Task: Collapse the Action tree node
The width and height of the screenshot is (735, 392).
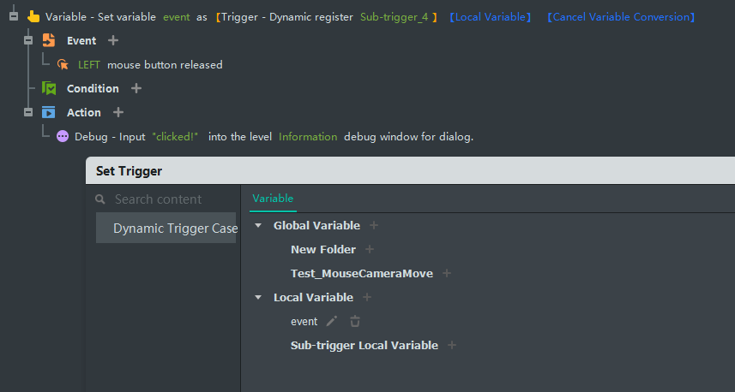Action: point(28,112)
